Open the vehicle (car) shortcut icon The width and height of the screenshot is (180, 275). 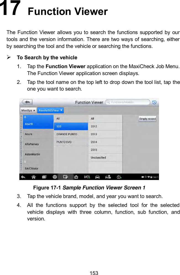97,177
